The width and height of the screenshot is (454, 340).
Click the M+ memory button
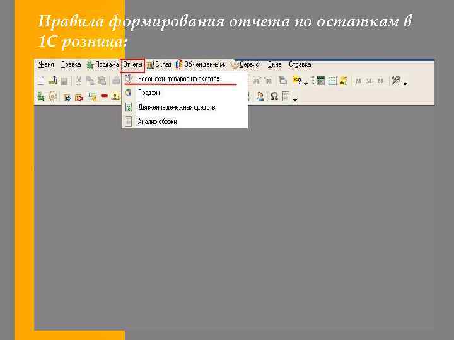[x=370, y=81]
